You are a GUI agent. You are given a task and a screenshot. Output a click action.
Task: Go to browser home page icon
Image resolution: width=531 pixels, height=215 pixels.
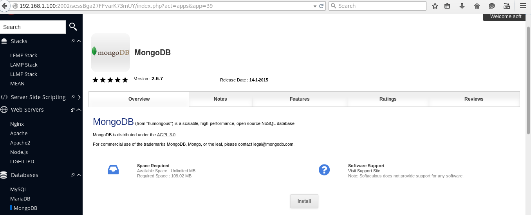(477, 6)
